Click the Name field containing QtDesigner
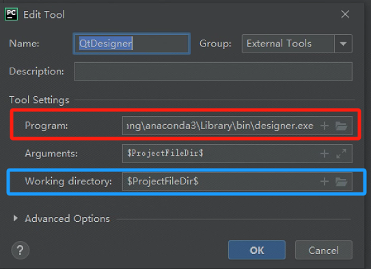Image resolution: width=371 pixels, height=269 pixels. coord(132,44)
